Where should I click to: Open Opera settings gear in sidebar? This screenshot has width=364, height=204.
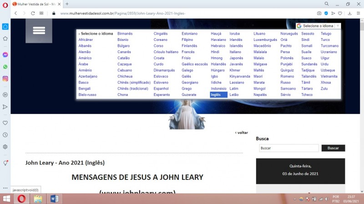pos(5,147)
